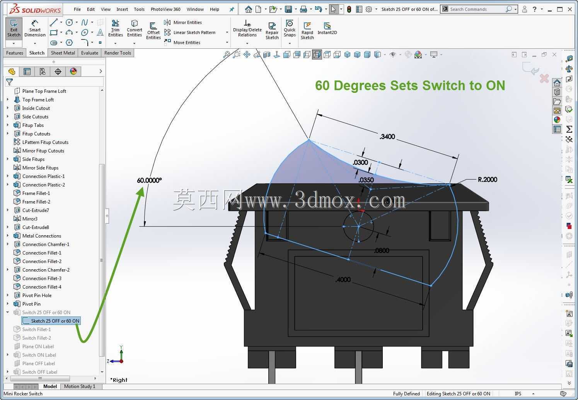Select the Frame Fillet-1 feature
The image size is (578, 400).
tap(36, 193)
